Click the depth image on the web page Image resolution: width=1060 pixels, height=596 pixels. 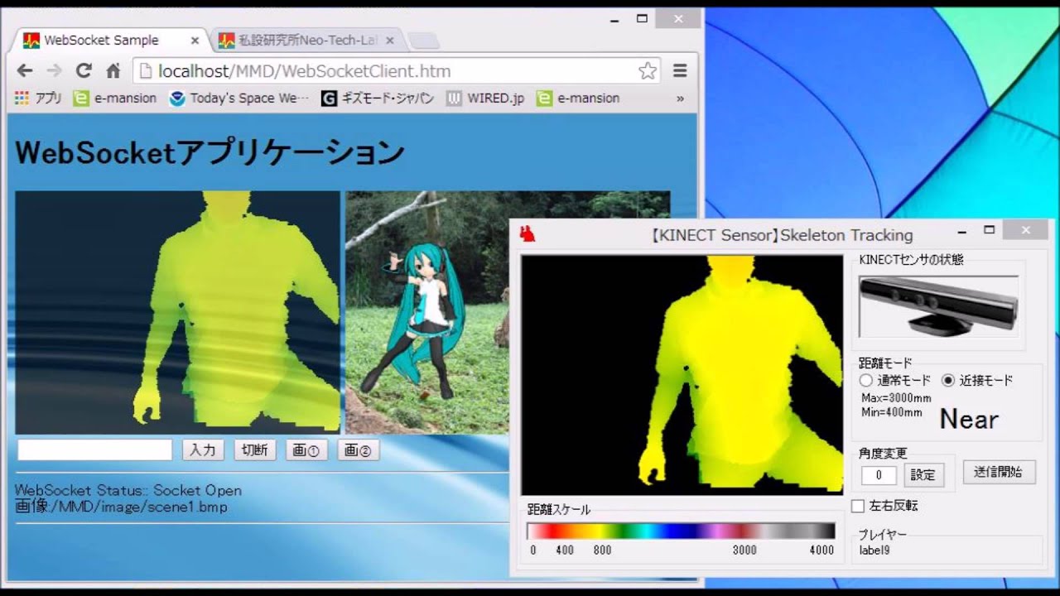point(177,312)
